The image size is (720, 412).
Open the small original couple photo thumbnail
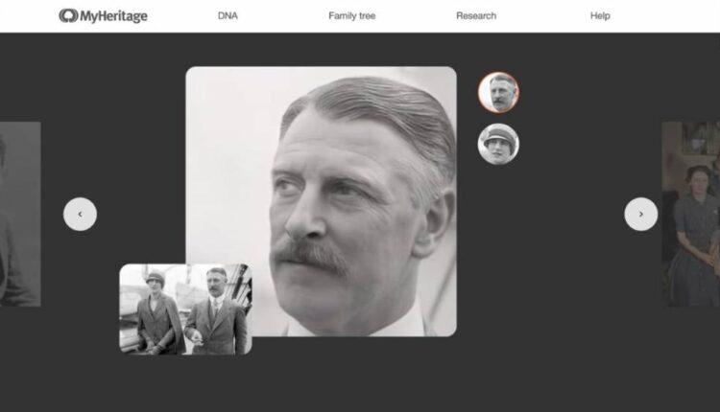click(x=185, y=309)
